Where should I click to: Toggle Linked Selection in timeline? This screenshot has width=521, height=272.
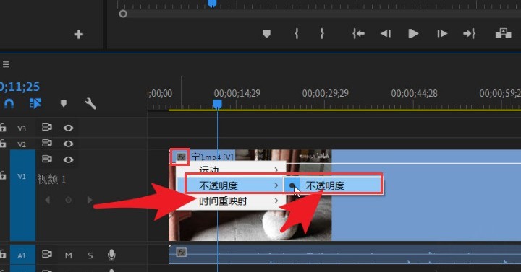(35, 103)
